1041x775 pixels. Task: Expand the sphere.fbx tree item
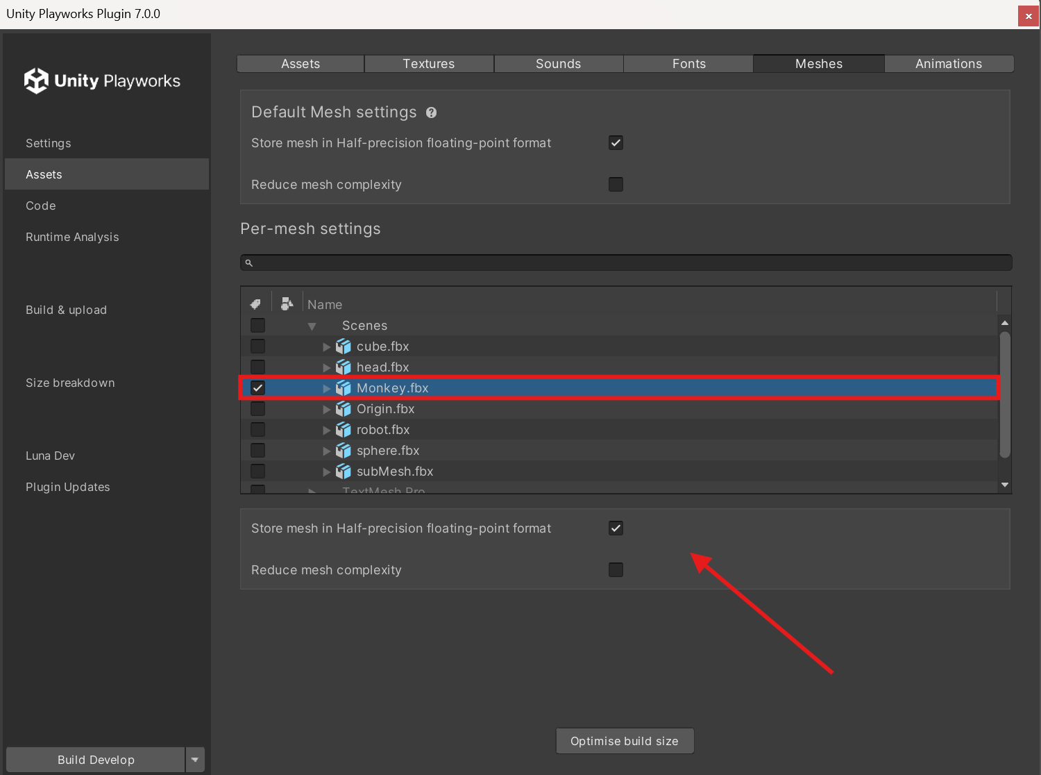pyautogui.click(x=326, y=451)
